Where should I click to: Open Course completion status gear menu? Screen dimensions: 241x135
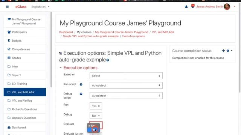pos(229,51)
